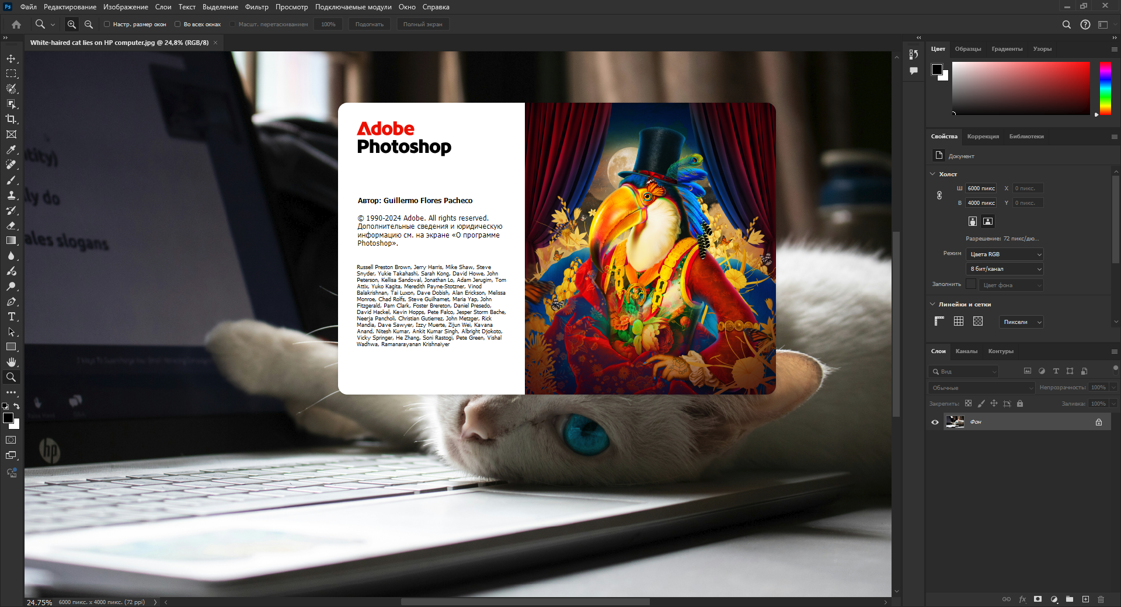Viewport: 1121px width, 607px height.
Task: Toggle grid icon in Линейки и сетки
Action: tap(959, 321)
